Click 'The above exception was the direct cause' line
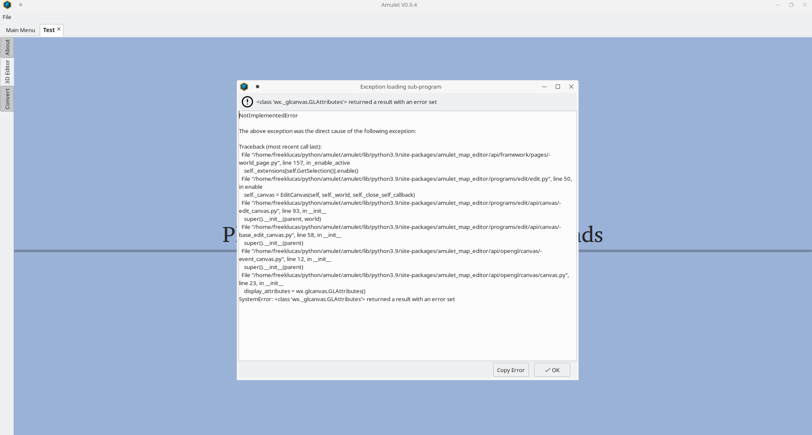The width and height of the screenshot is (812, 435). [x=327, y=131]
